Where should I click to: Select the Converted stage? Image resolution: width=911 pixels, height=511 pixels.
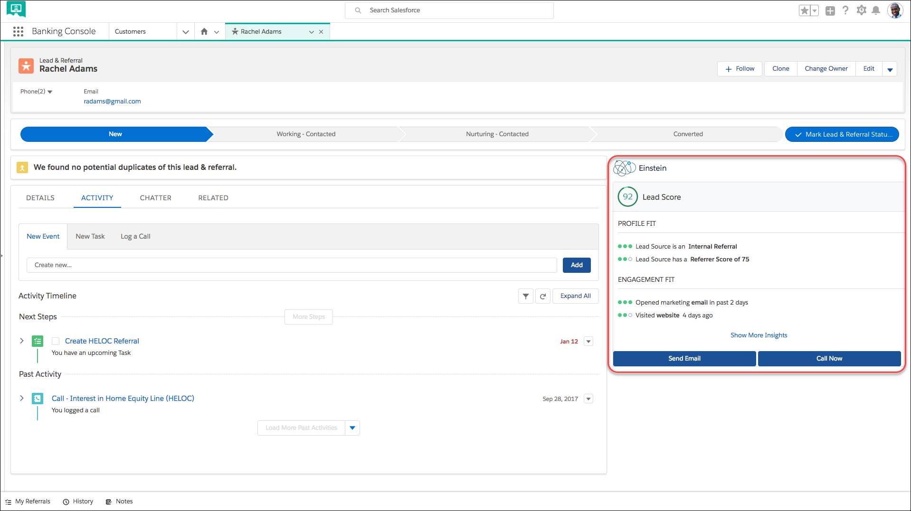(x=688, y=134)
